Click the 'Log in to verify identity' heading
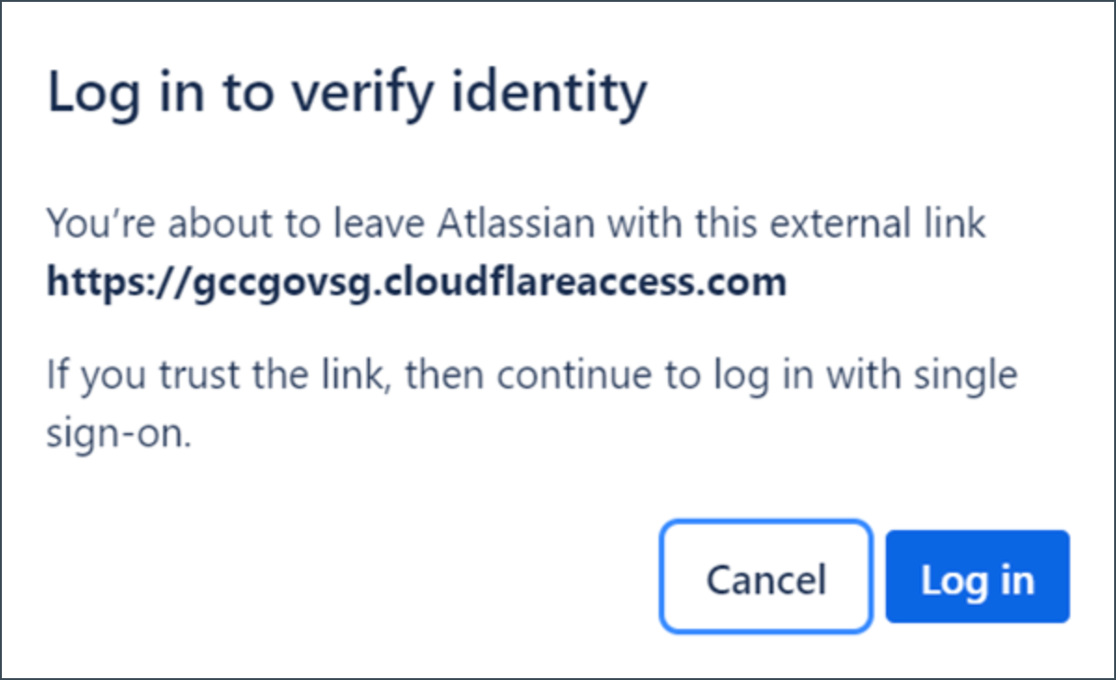 (x=346, y=93)
